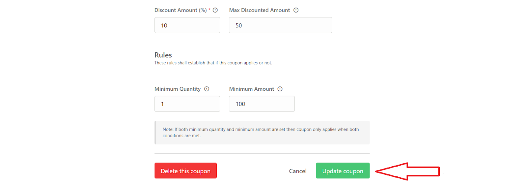
Task: Click info icon beside Max Discounted Amount
Action: tap(296, 10)
